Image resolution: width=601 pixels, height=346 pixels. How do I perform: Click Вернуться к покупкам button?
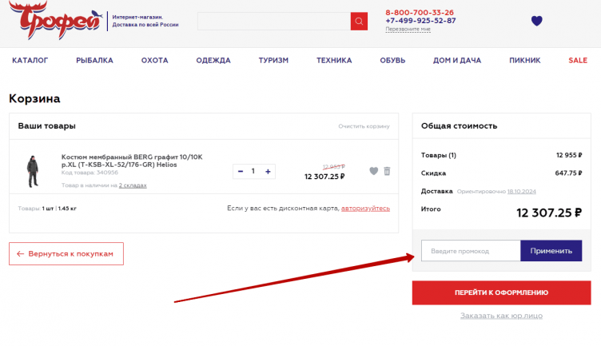[66, 253]
